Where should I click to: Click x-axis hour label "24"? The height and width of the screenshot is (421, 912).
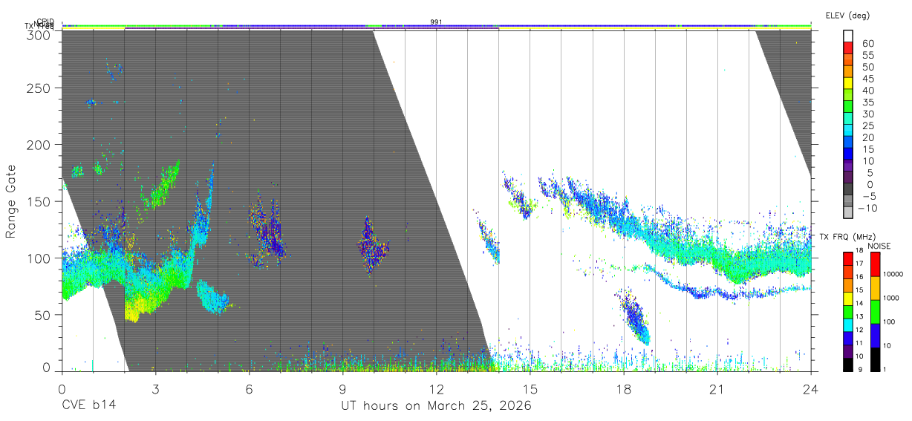tap(810, 389)
